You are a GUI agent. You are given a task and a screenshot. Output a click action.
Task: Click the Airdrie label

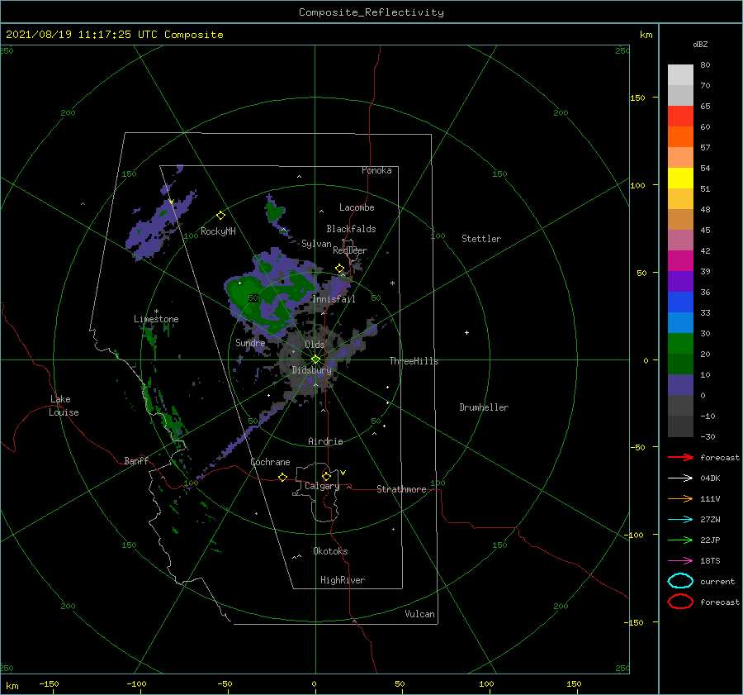[x=325, y=441]
